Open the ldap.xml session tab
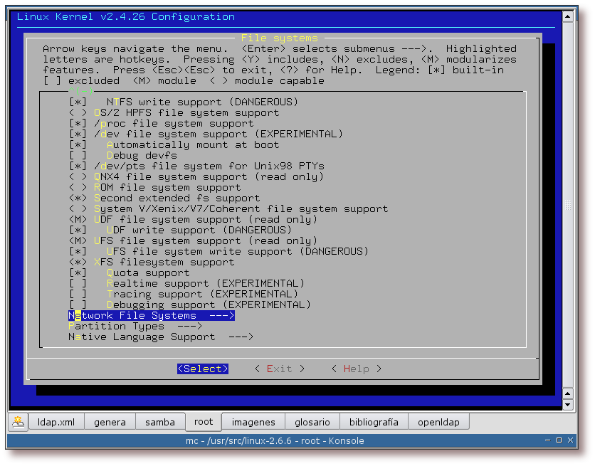595x466 pixels. (56, 422)
